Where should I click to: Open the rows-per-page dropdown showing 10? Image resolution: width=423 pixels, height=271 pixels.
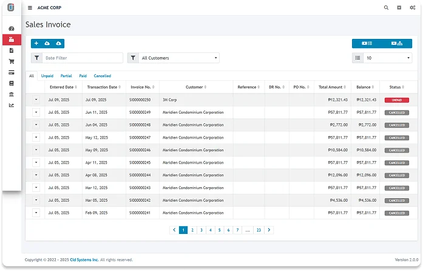pyautogui.click(x=387, y=58)
